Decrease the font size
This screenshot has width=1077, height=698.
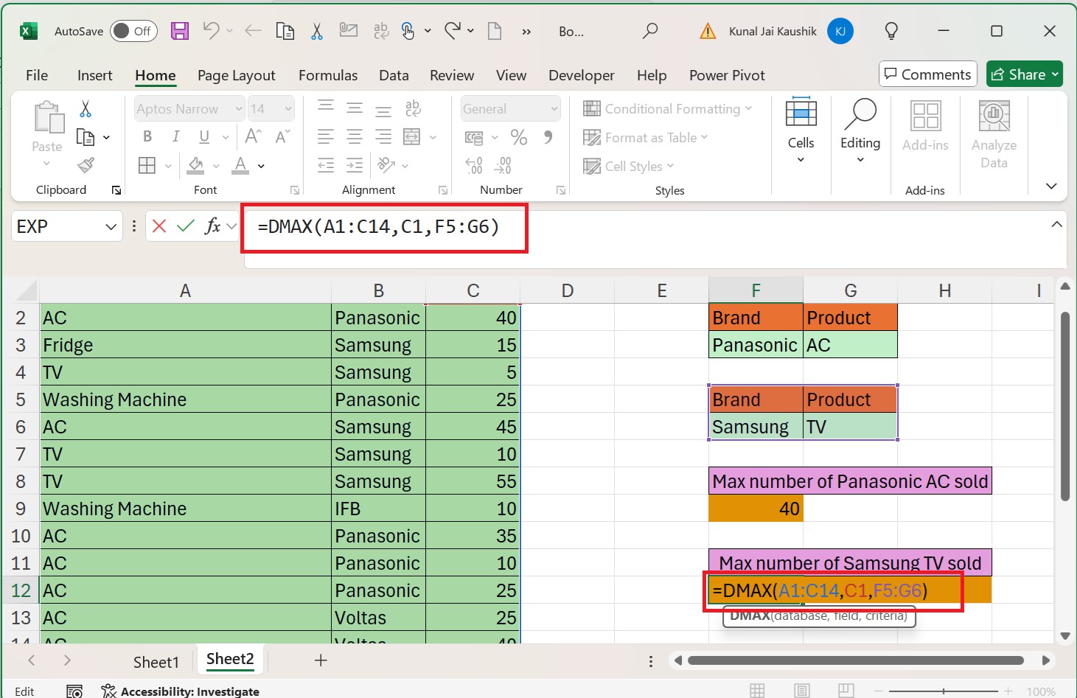(282, 136)
